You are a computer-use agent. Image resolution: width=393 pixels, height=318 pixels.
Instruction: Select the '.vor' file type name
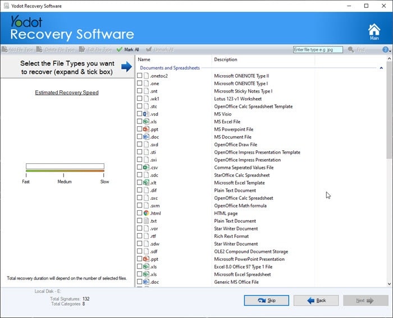pos(154,229)
